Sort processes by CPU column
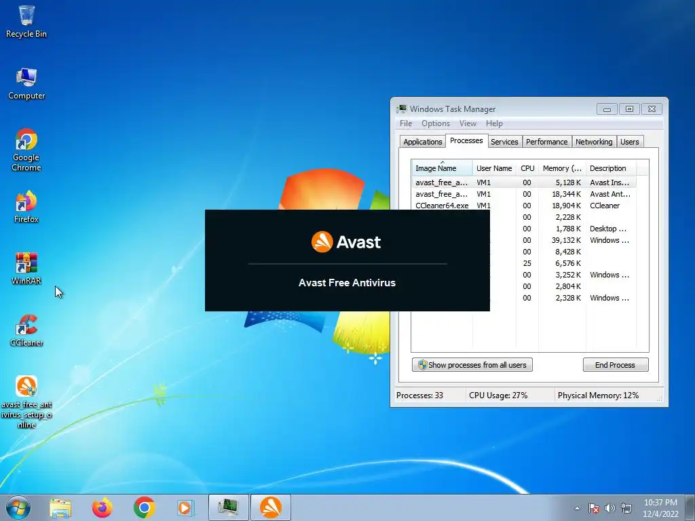 (527, 168)
